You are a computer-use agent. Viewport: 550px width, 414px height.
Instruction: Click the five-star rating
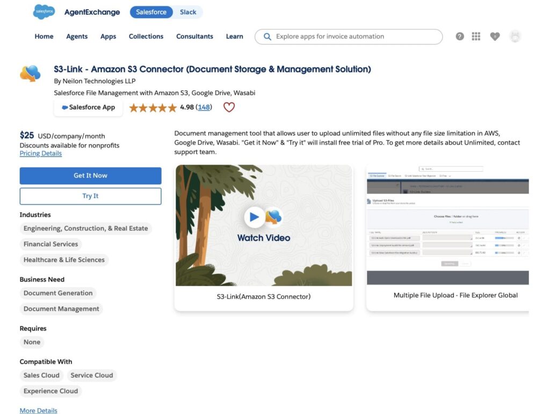click(x=153, y=108)
